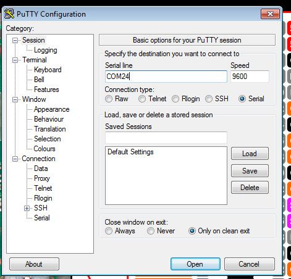Collapse the Terminal tree node
This screenshot has width=291, height=279.
15,60
